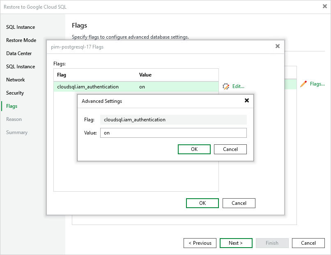
Task: Select the cloudsql.iam_authentication table row
Action: [x=136, y=87]
